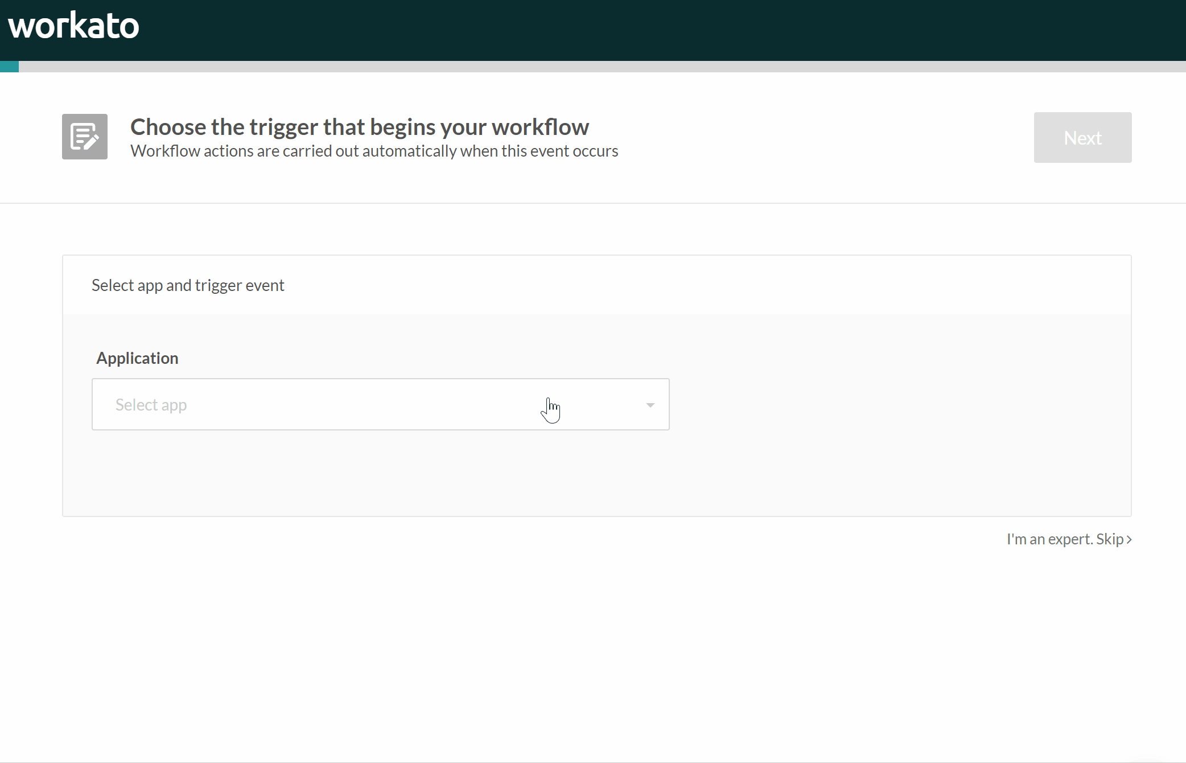Click the horizontal divider under the heading
Viewport: 1186px width, 763px height.
(x=593, y=203)
